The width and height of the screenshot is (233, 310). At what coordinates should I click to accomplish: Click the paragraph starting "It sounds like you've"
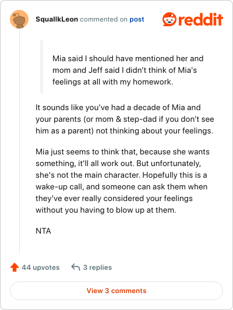125,119
